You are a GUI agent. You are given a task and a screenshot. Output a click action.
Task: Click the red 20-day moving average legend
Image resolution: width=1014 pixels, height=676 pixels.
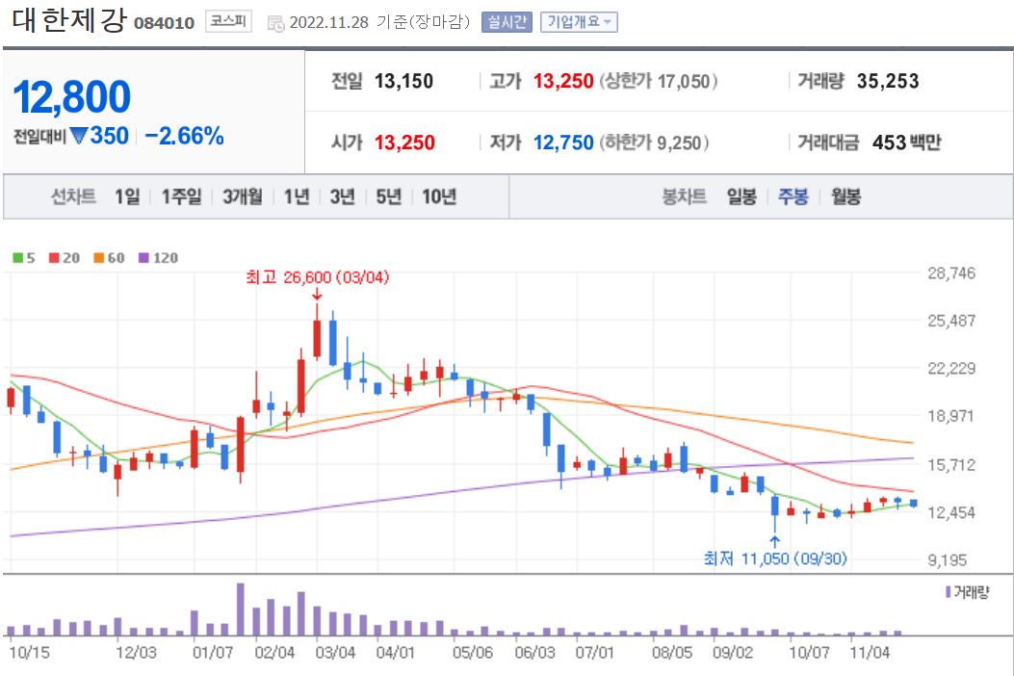[65, 258]
